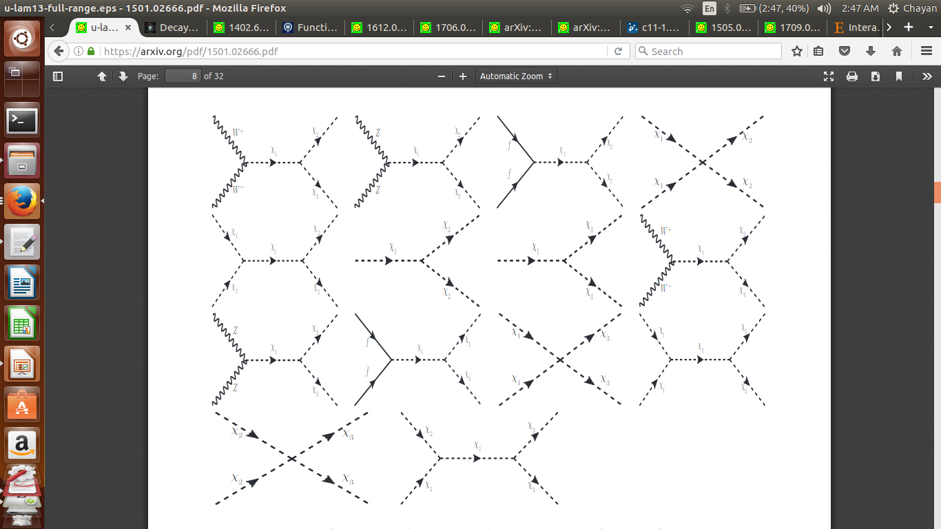The image size is (941, 529).
Task: Open LibreOffice Writer from launcher
Action: coord(22,282)
